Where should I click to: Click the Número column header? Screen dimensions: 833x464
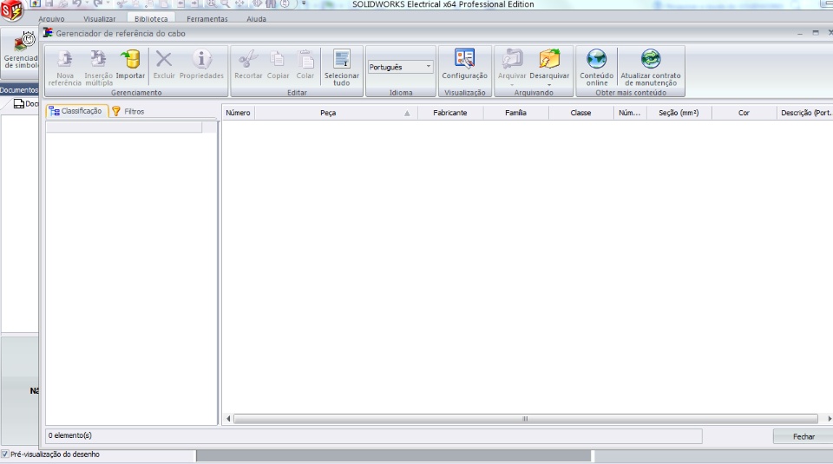click(238, 113)
